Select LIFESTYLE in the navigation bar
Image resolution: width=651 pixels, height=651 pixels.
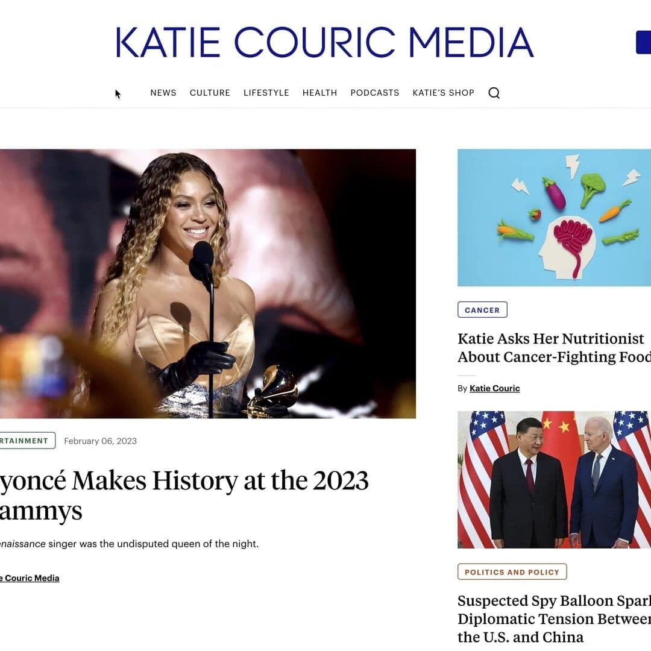(266, 93)
